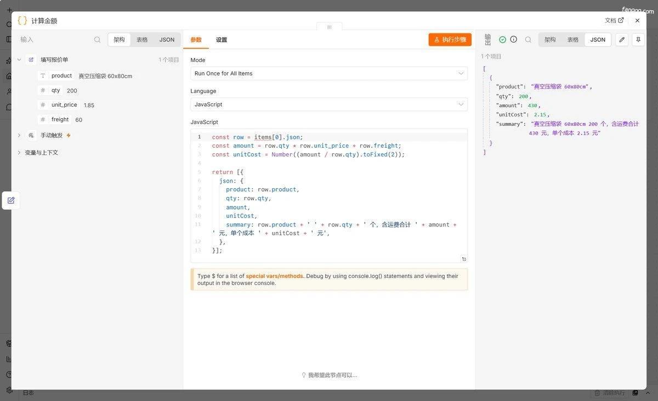Screen dimensions: 658x401
Task: Click the green execution success check icon
Action: tap(502, 39)
